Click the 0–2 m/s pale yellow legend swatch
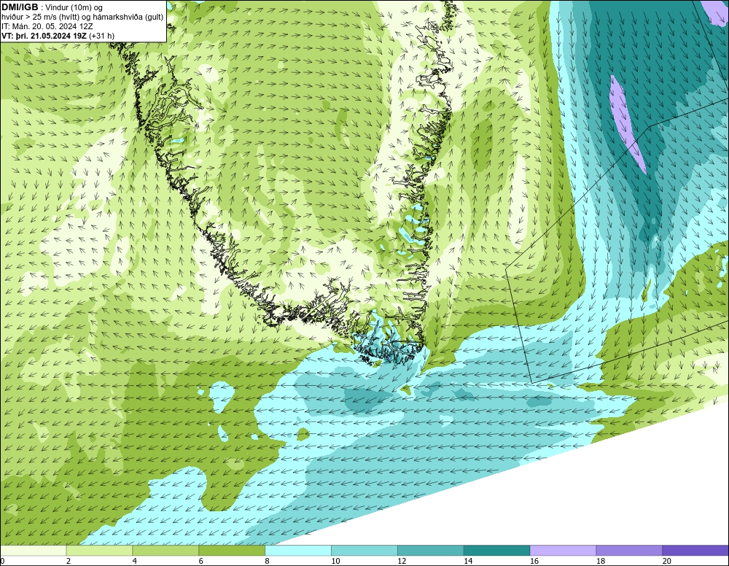Viewport: 729px width, 566px height. pos(33,551)
